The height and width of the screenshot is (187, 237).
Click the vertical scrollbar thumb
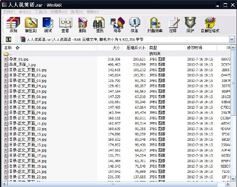[x=233, y=83]
